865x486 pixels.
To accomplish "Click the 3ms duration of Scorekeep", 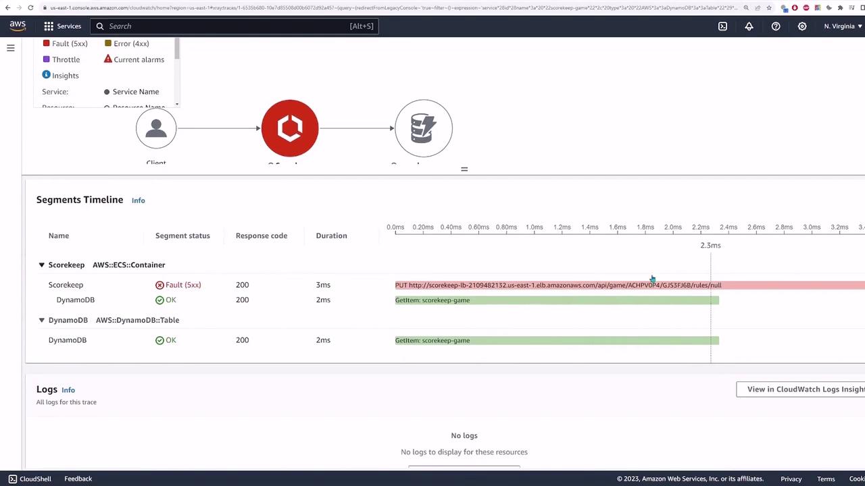I will coord(323,285).
